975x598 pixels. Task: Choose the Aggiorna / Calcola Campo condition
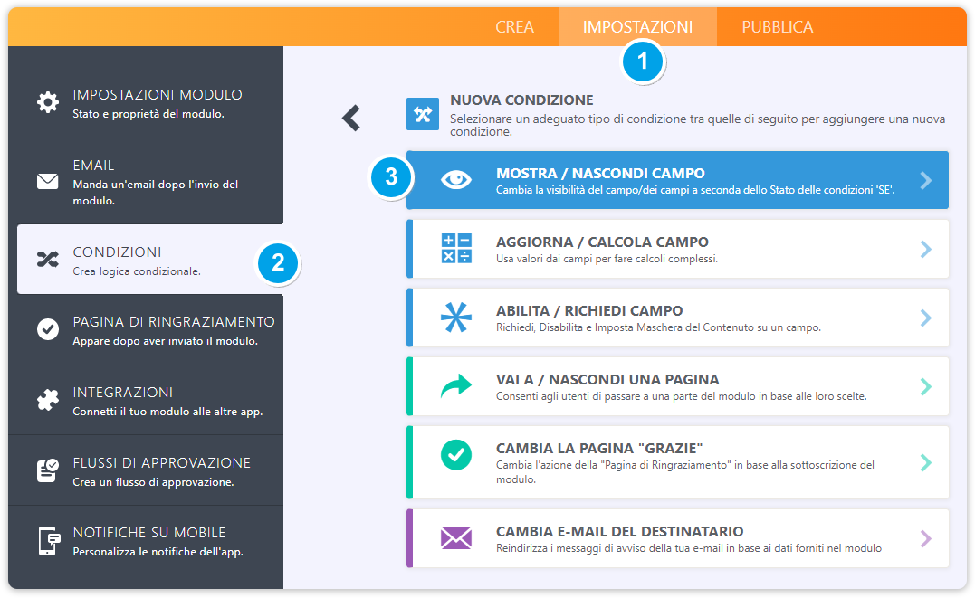tap(678, 249)
